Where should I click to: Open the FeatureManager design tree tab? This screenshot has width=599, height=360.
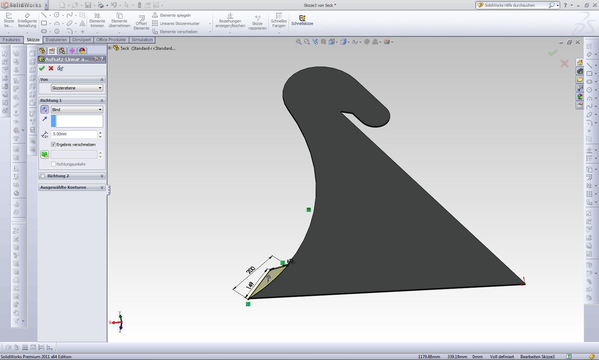coord(42,51)
